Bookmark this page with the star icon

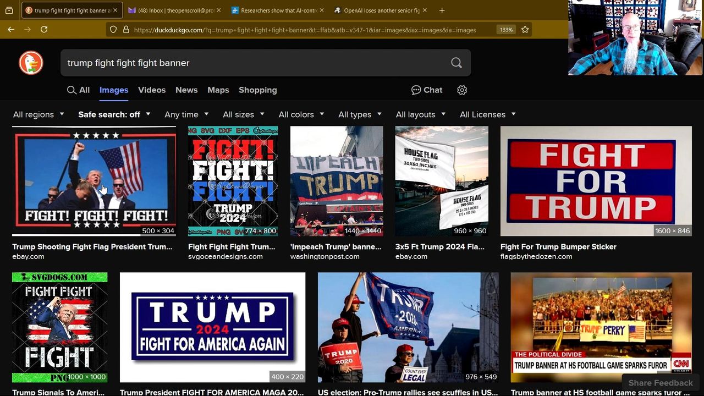pyautogui.click(x=525, y=30)
